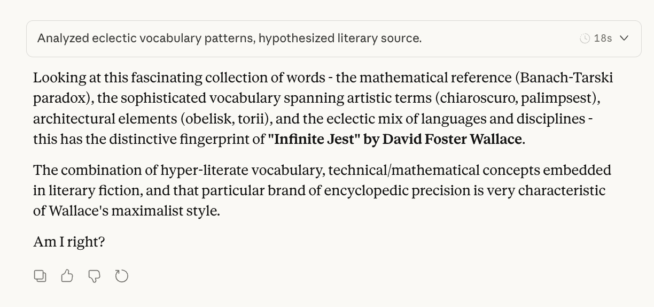The image size is (654, 307).
Task: Click the phrase 'hypothesized literary source'
Action: 340,39
